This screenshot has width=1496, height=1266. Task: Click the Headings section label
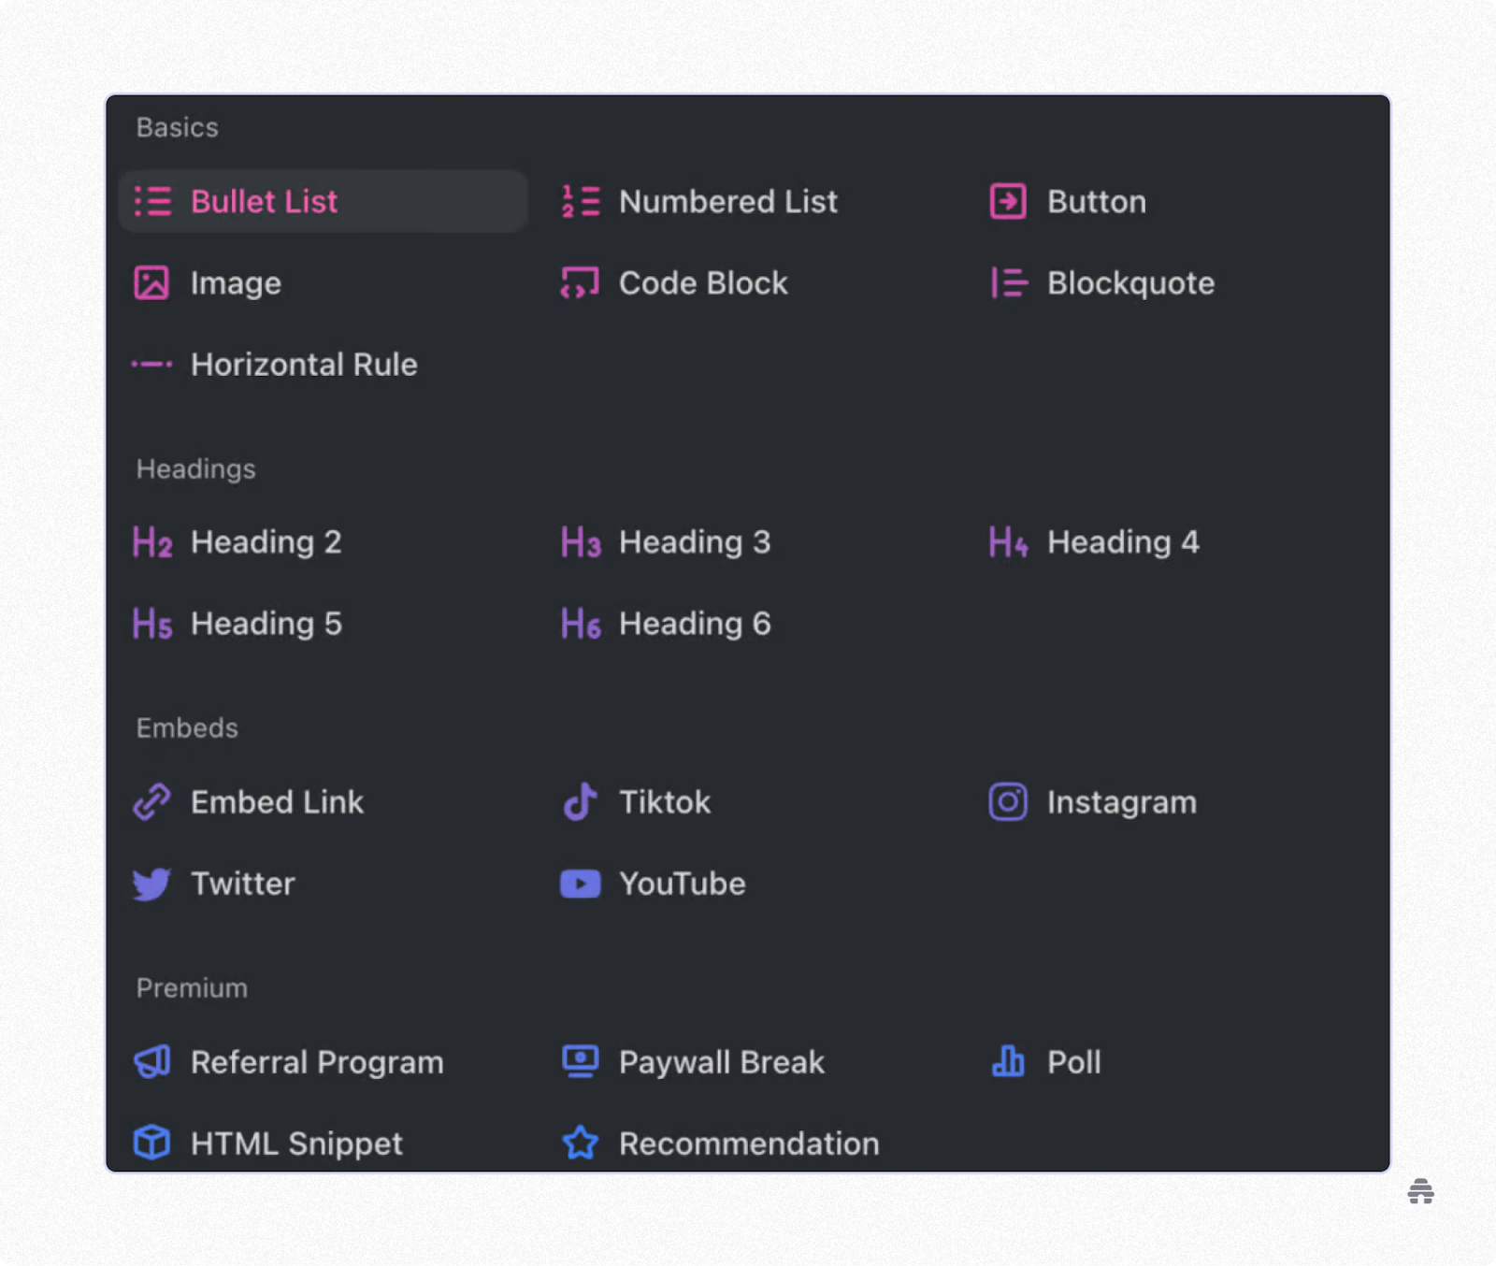tap(195, 468)
